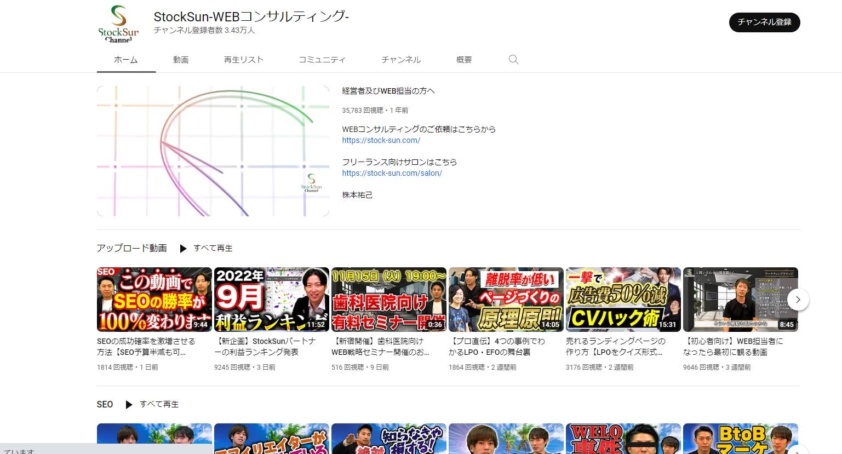The width and height of the screenshot is (842, 454).
Task: Open the コミュニティ tab
Action: click(x=322, y=60)
